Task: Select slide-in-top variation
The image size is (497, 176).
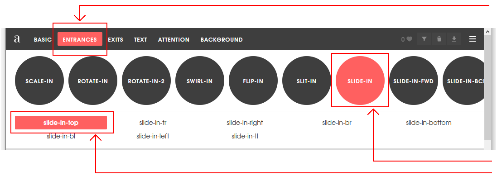Action: click(x=61, y=123)
